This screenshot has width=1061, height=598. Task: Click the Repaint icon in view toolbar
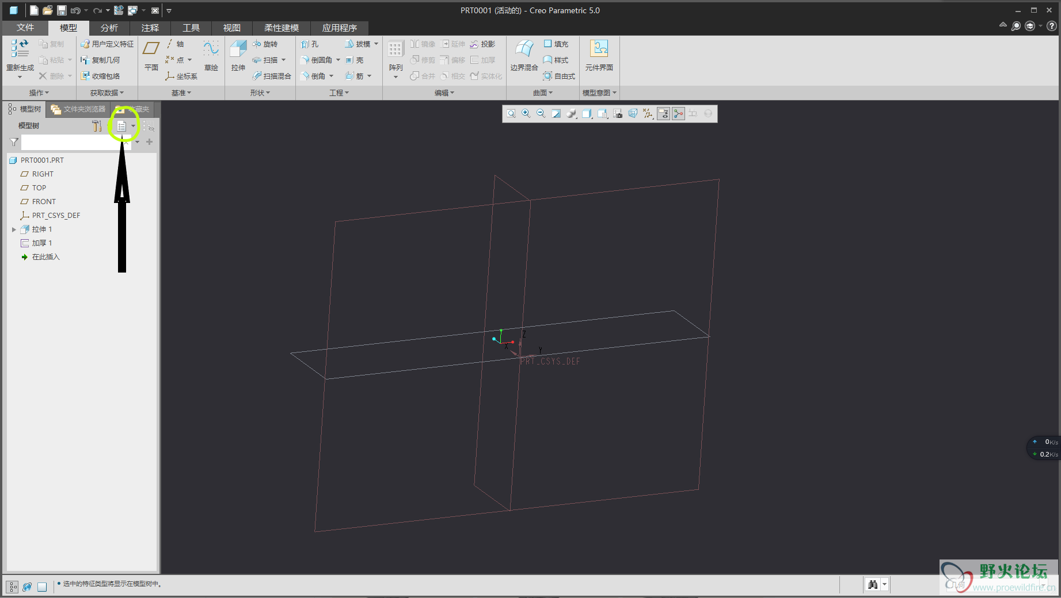tap(556, 114)
